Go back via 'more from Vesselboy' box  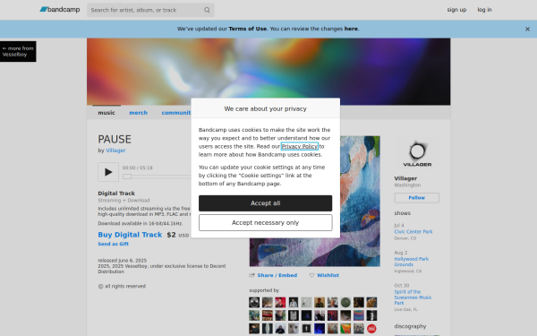18,51
